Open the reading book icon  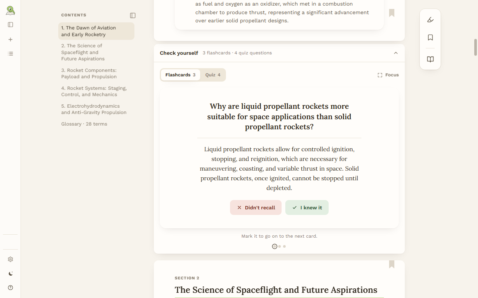(430, 59)
